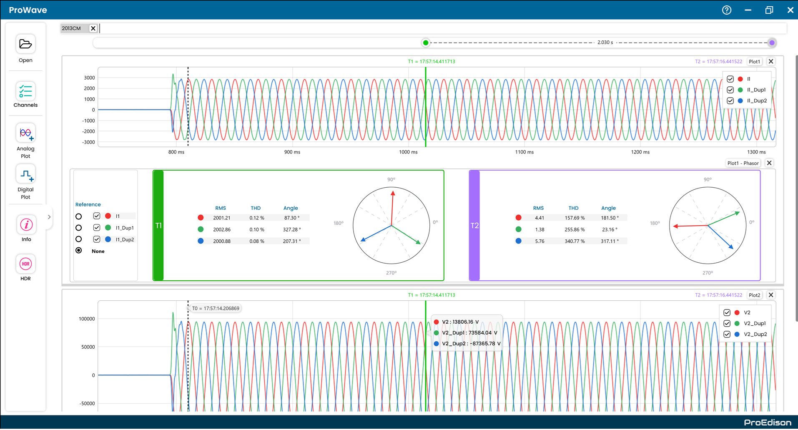Toggle I1_Dup2 checkbox in Plot1 legend
Viewport: 798px width, 430px height.
(x=730, y=101)
